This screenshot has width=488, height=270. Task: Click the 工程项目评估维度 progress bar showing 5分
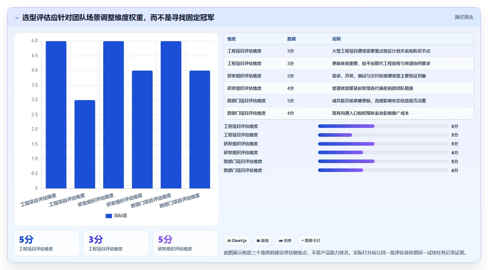point(383,126)
